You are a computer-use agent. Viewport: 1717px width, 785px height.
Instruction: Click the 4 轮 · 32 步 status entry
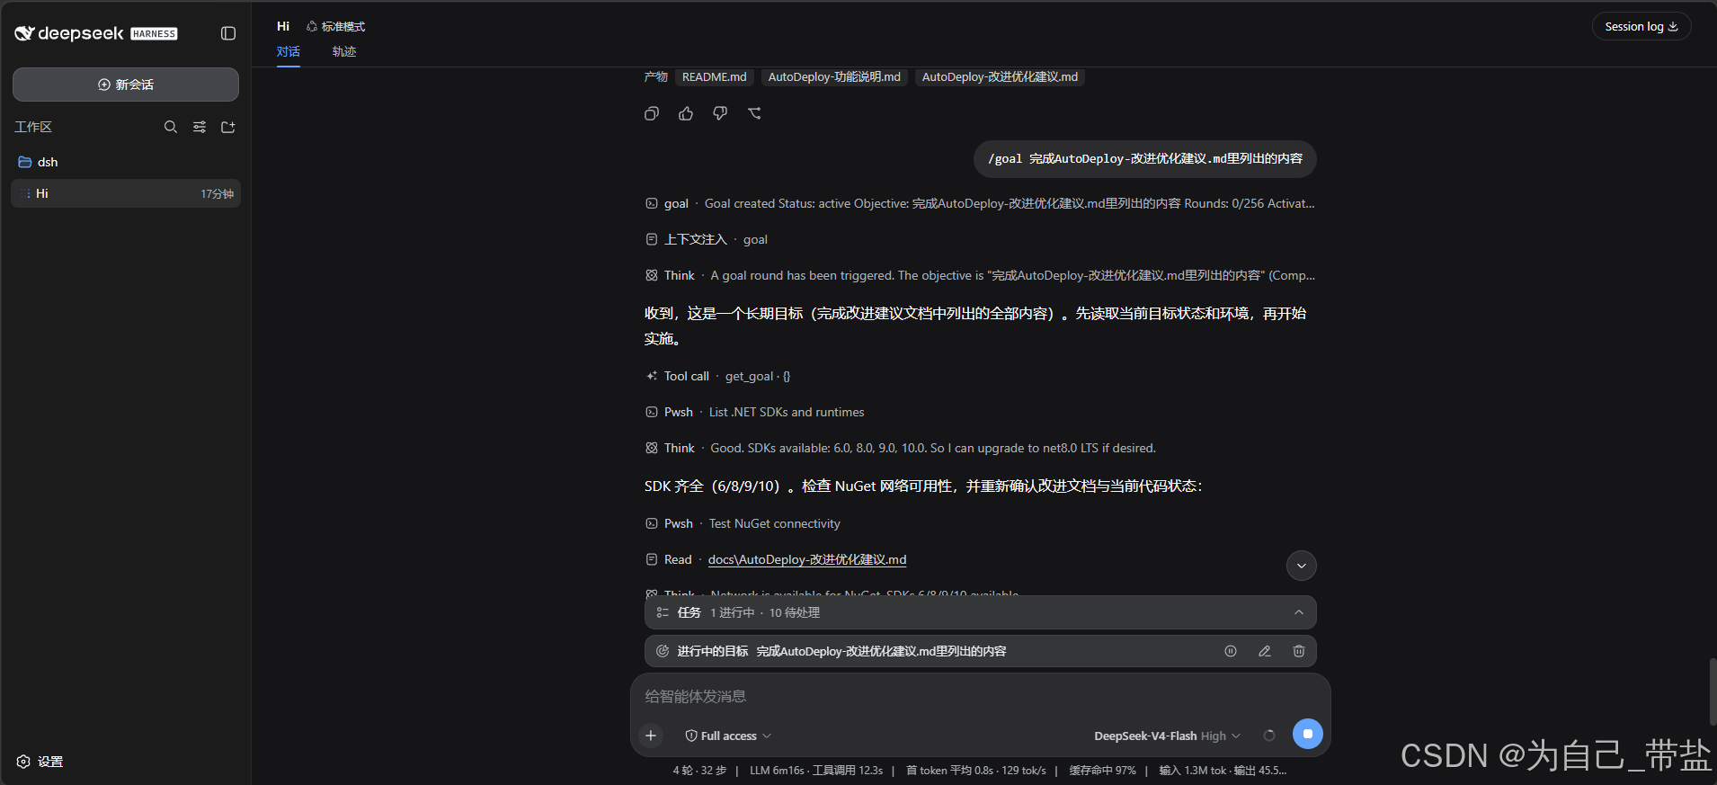[699, 771]
